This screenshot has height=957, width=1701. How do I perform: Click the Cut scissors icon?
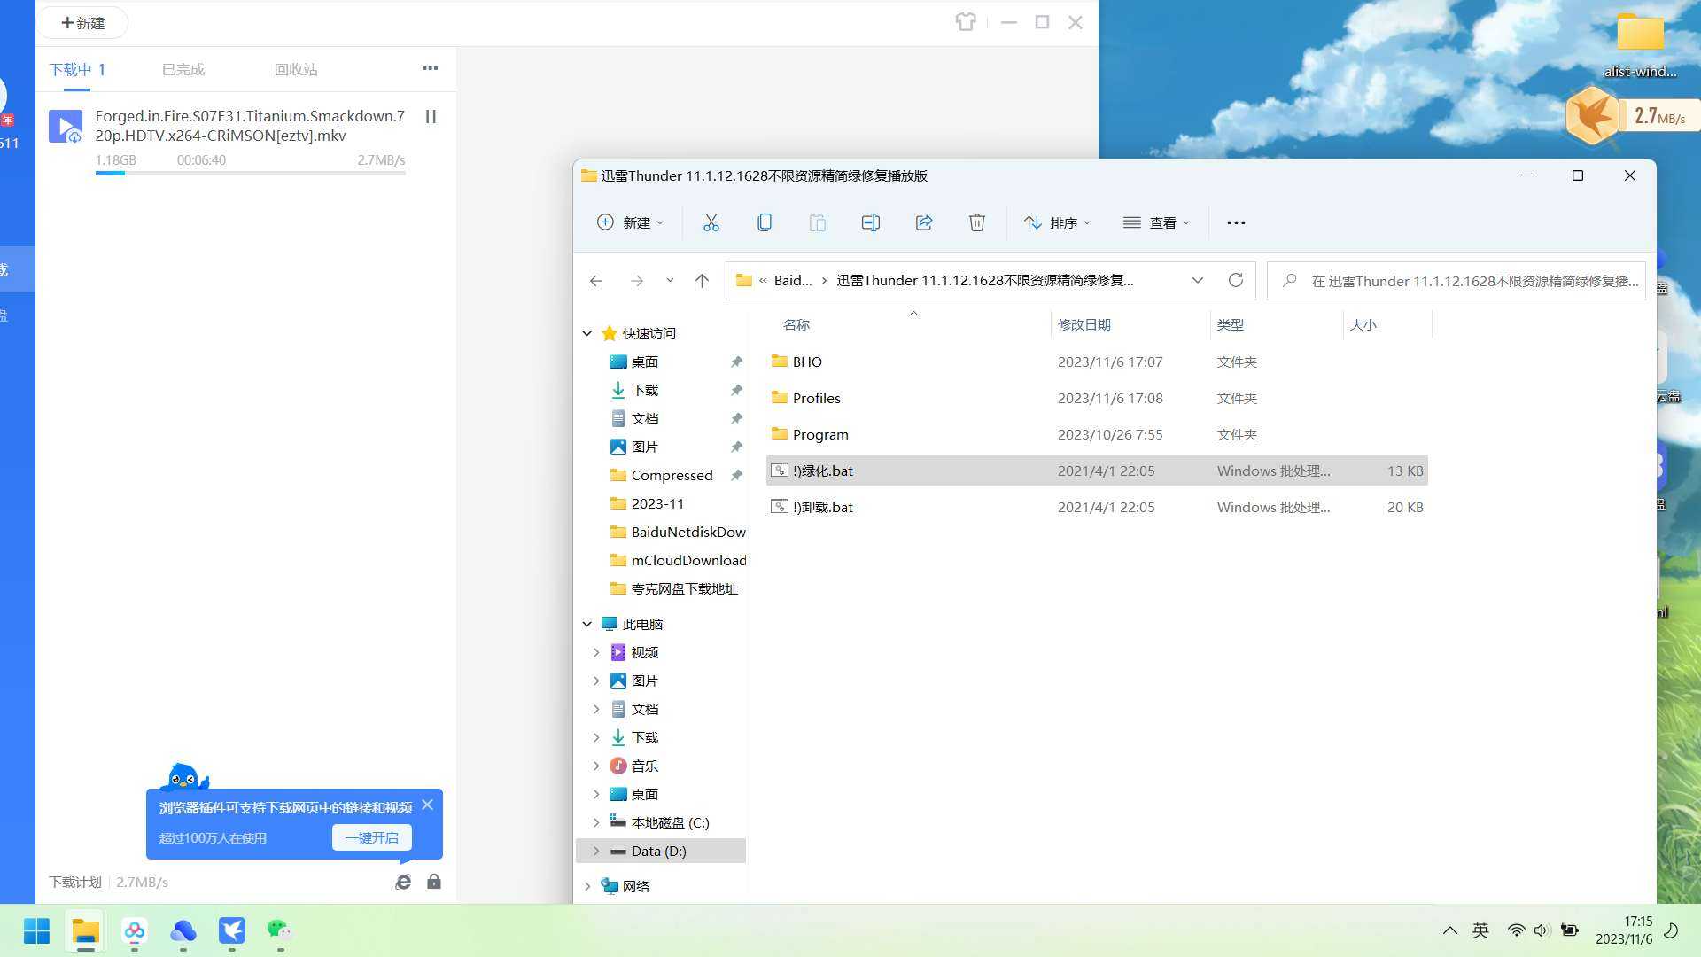pyautogui.click(x=711, y=222)
